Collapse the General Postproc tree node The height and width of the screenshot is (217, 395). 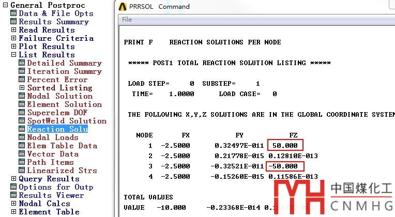click(5, 5)
